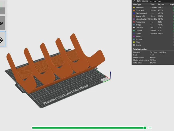The height and width of the screenshot is (131, 174).
Task: Click the Color scheme label
Action: tap(142, 1)
